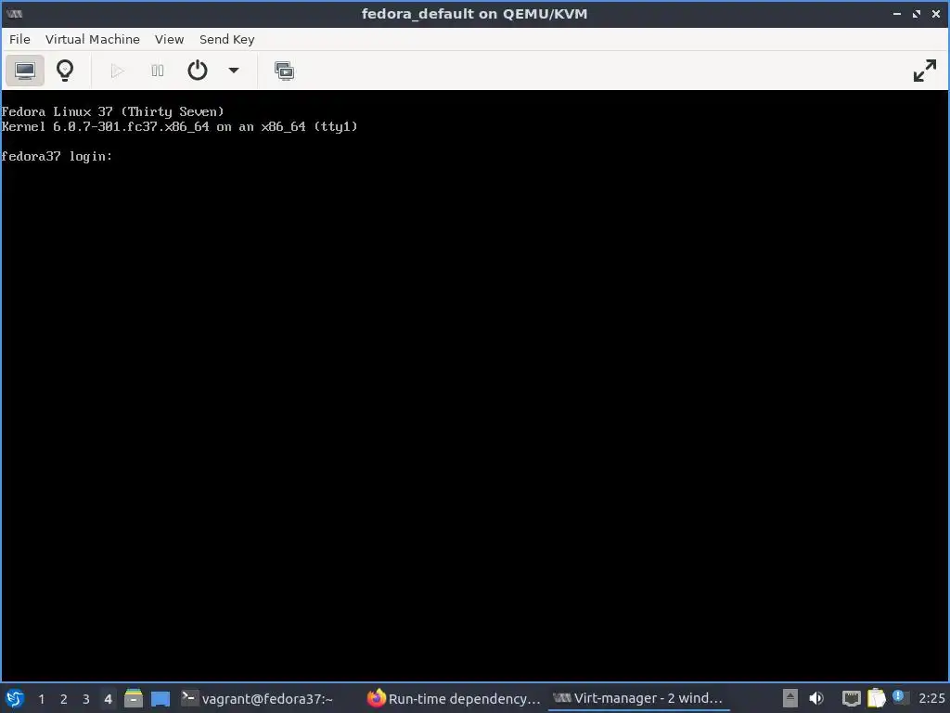Open the manage VM snapshots icon
The width and height of the screenshot is (950, 713).
coord(284,71)
